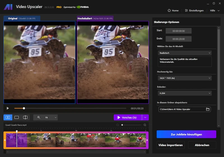224x157 pixels.
Task: Expand the Vorschau options arrow
Action: [x=145, y=117]
